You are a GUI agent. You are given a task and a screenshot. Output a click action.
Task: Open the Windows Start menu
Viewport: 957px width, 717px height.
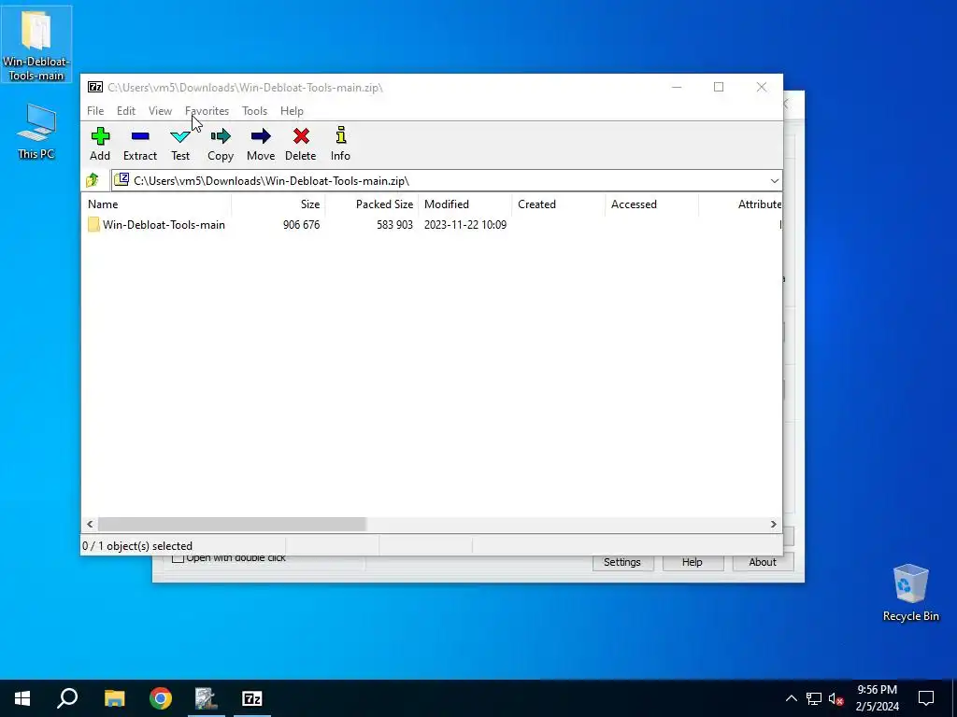(x=22, y=698)
